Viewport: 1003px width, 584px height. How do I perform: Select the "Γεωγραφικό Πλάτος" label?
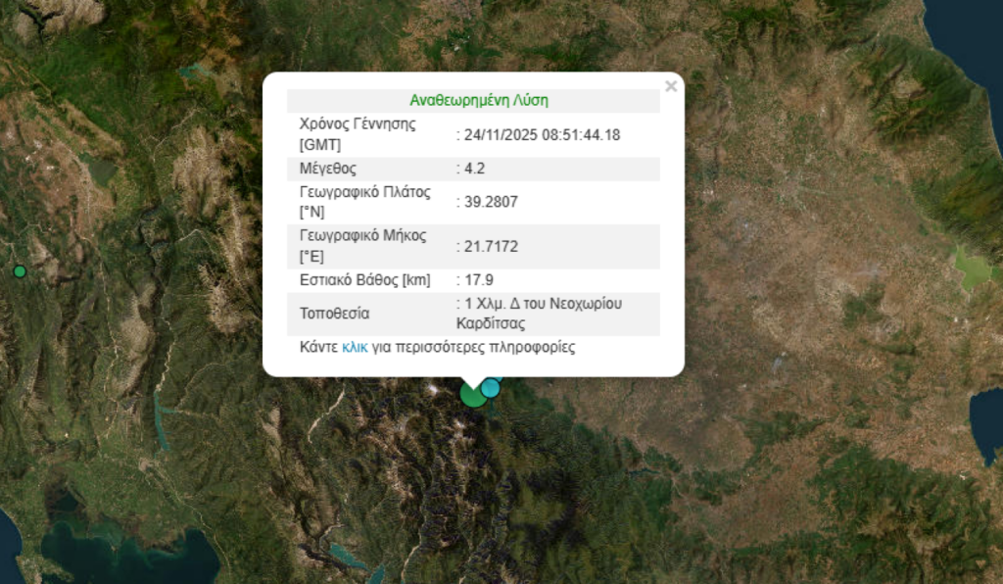pyautogui.click(x=364, y=192)
